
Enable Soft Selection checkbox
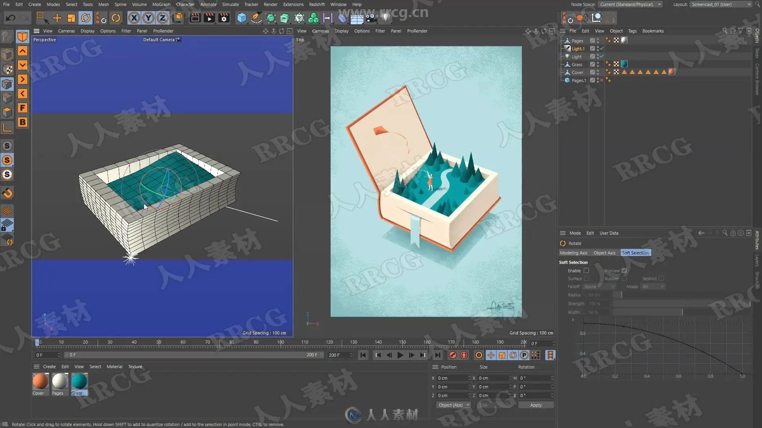(x=586, y=271)
